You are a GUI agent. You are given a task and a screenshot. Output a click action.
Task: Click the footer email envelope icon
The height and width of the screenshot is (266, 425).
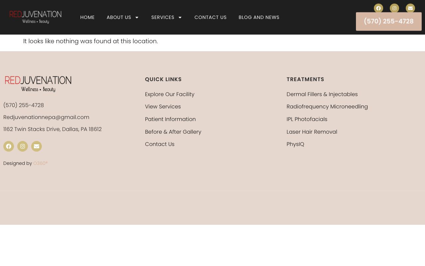tap(37, 146)
